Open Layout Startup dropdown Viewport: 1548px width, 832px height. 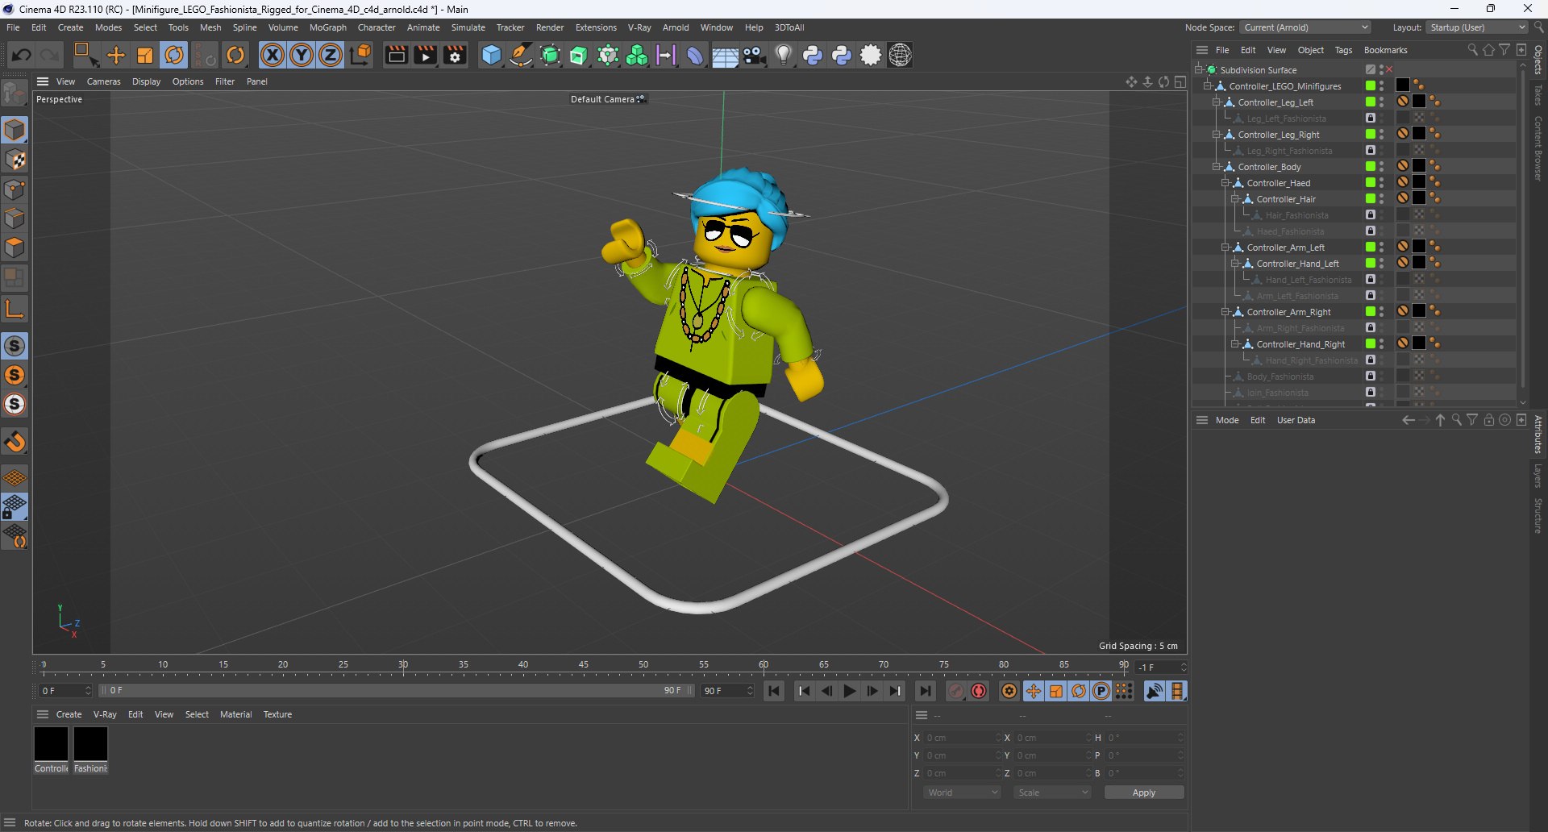[x=1477, y=27]
